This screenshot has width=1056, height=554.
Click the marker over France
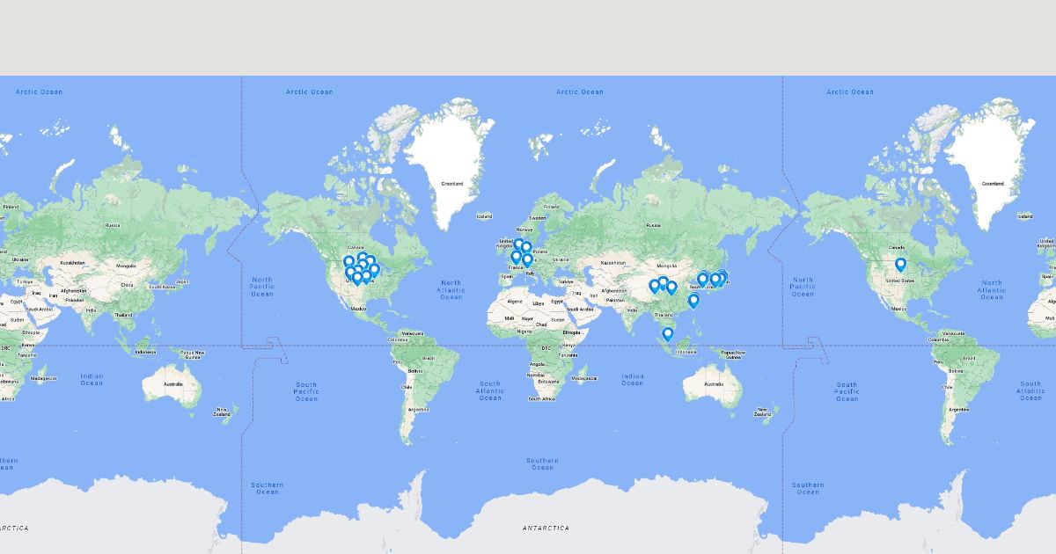coord(516,257)
